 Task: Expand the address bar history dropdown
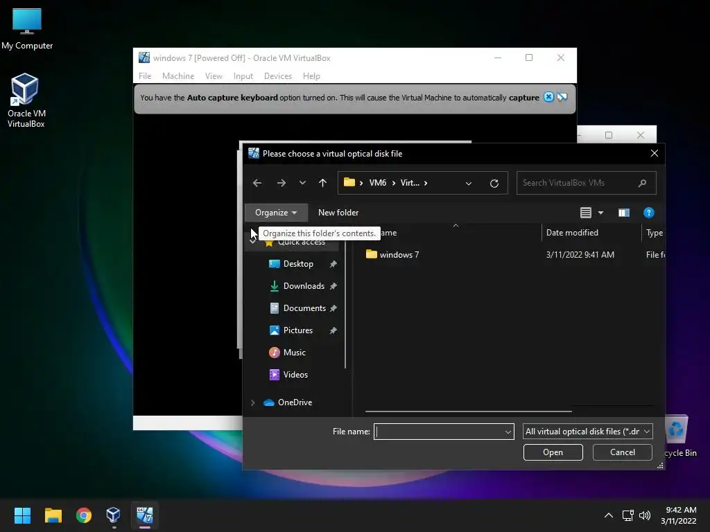pos(469,183)
